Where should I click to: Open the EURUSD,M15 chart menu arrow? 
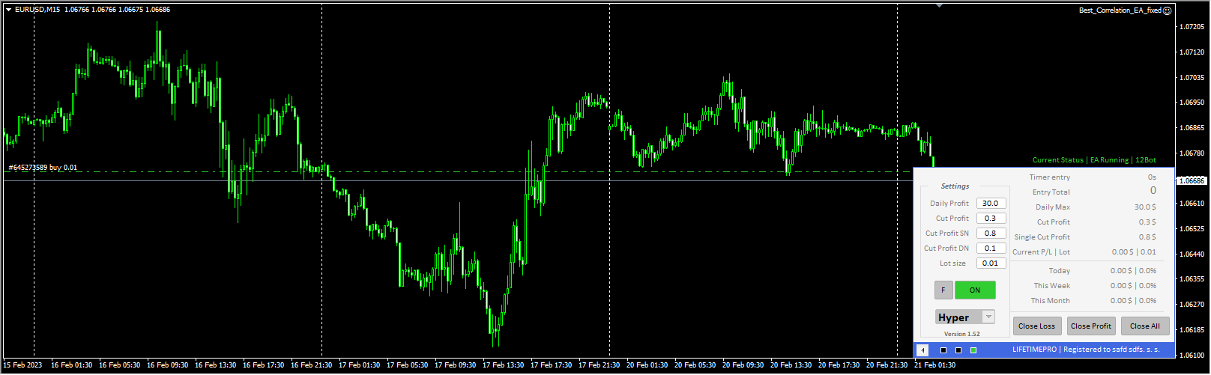click(x=8, y=10)
